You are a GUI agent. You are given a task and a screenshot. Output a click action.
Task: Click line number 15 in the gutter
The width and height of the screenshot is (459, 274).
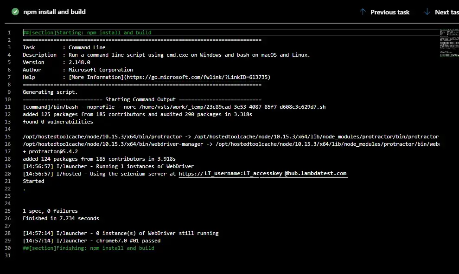coord(9,137)
